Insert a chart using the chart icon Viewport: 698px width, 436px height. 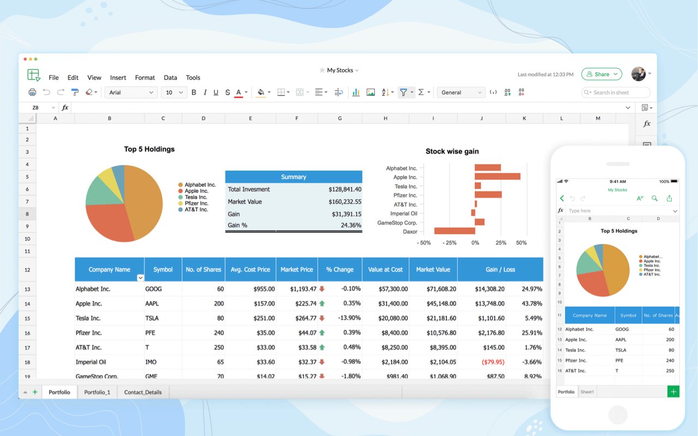(356, 93)
